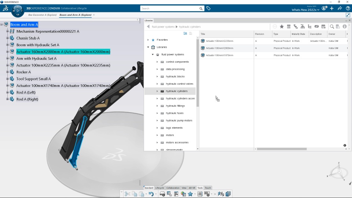352x198 pixels.
Task: Click the blue books catalog icon
Action: pyautogui.click(x=228, y=194)
